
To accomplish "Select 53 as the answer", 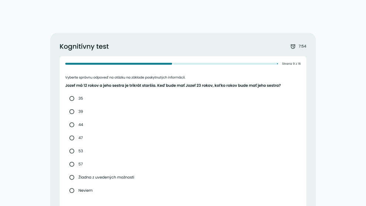I will [x=72, y=151].
